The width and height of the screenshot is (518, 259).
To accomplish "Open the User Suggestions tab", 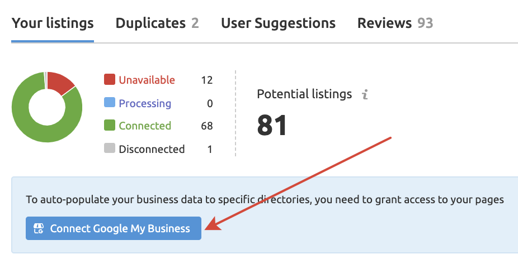I will [x=278, y=23].
